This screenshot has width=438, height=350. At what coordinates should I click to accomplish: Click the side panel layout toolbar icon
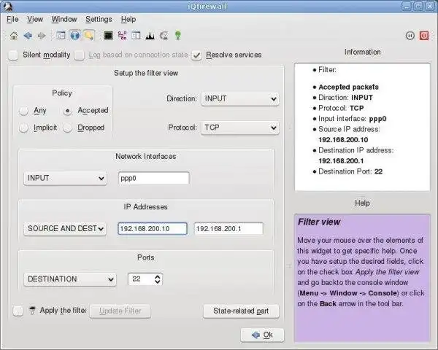[61, 36]
